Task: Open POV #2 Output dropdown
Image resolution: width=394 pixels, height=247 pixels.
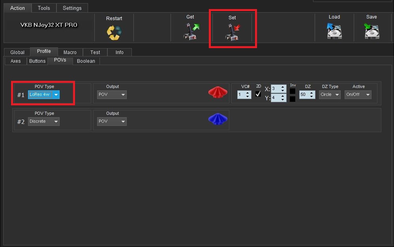Action: 112,122
